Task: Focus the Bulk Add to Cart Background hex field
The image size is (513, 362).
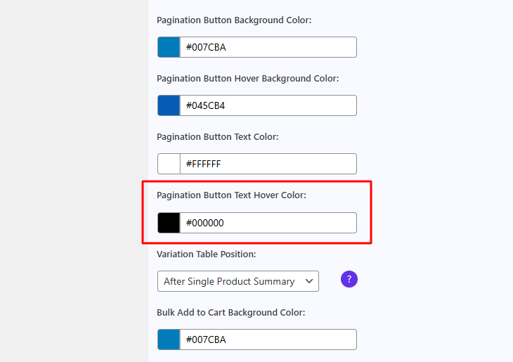Action: (x=268, y=340)
